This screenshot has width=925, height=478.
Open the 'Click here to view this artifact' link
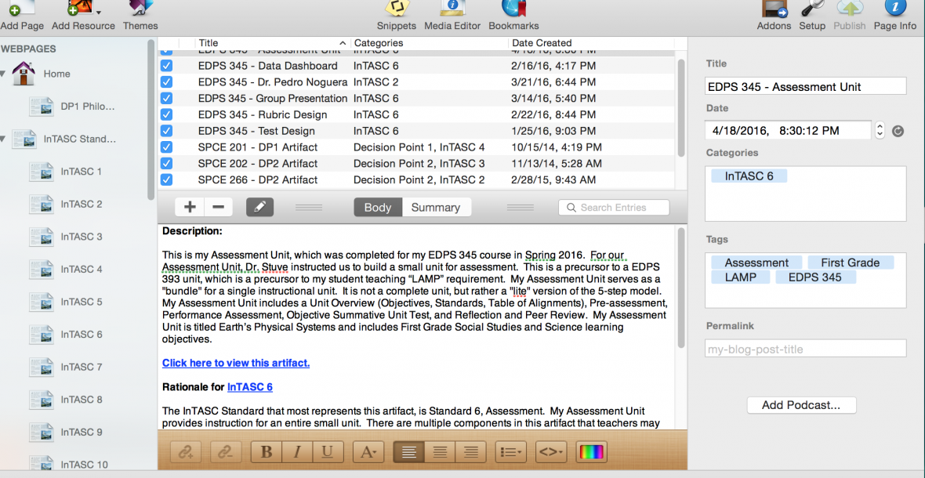(x=236, y=363)
